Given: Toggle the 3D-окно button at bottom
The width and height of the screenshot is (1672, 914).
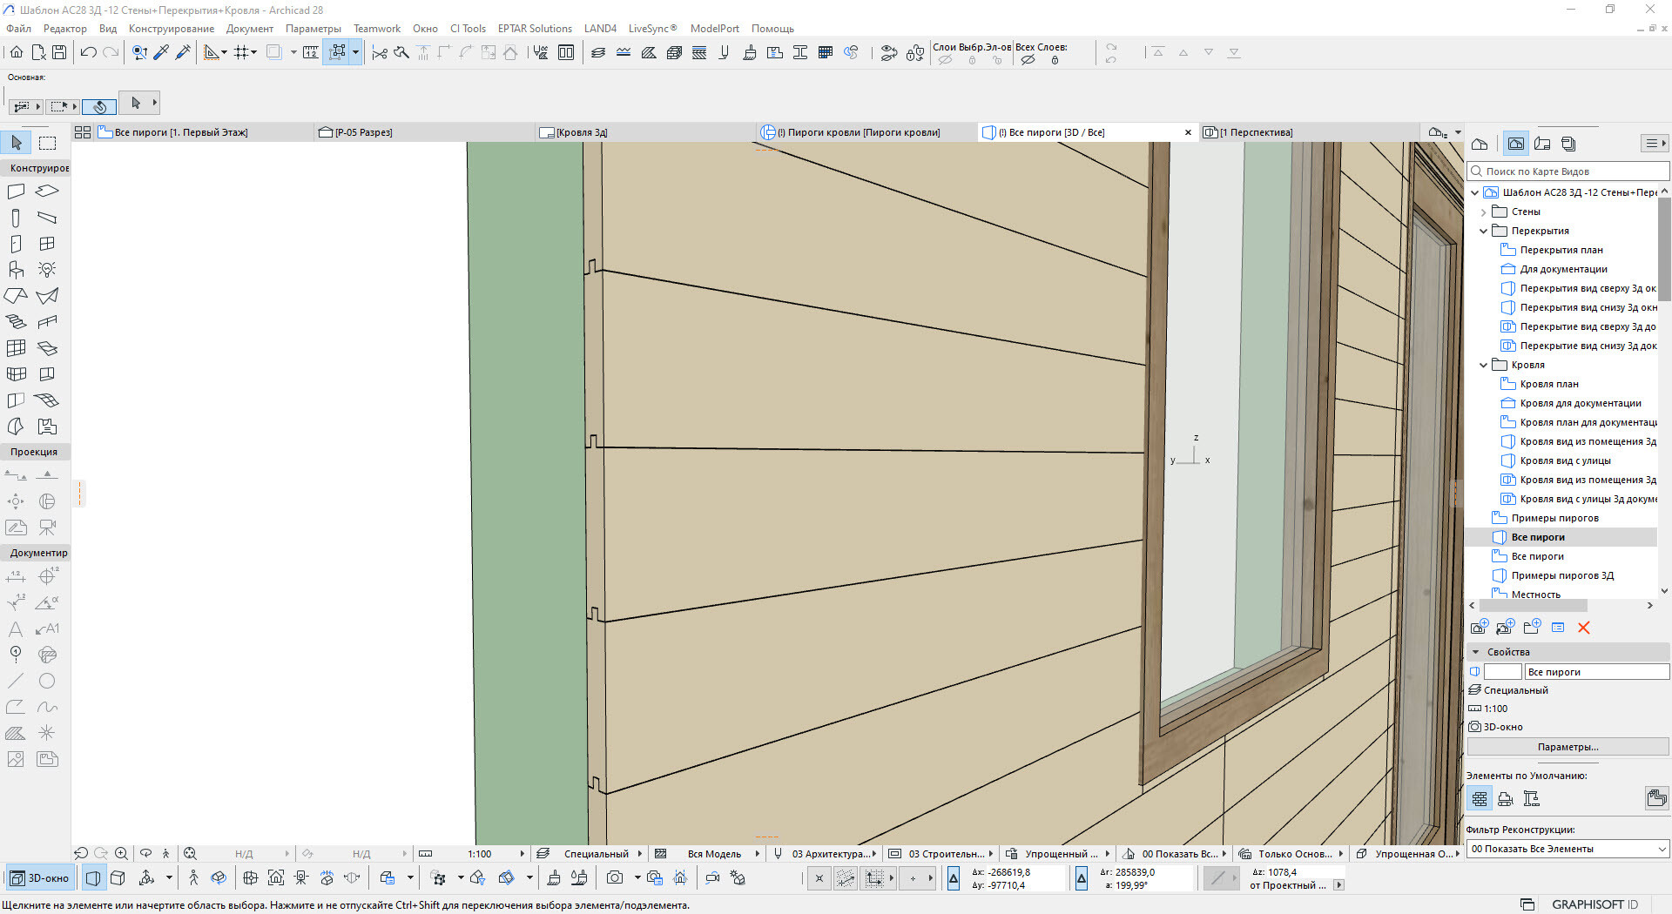Looking at the screenshot, I should (40, 878).
